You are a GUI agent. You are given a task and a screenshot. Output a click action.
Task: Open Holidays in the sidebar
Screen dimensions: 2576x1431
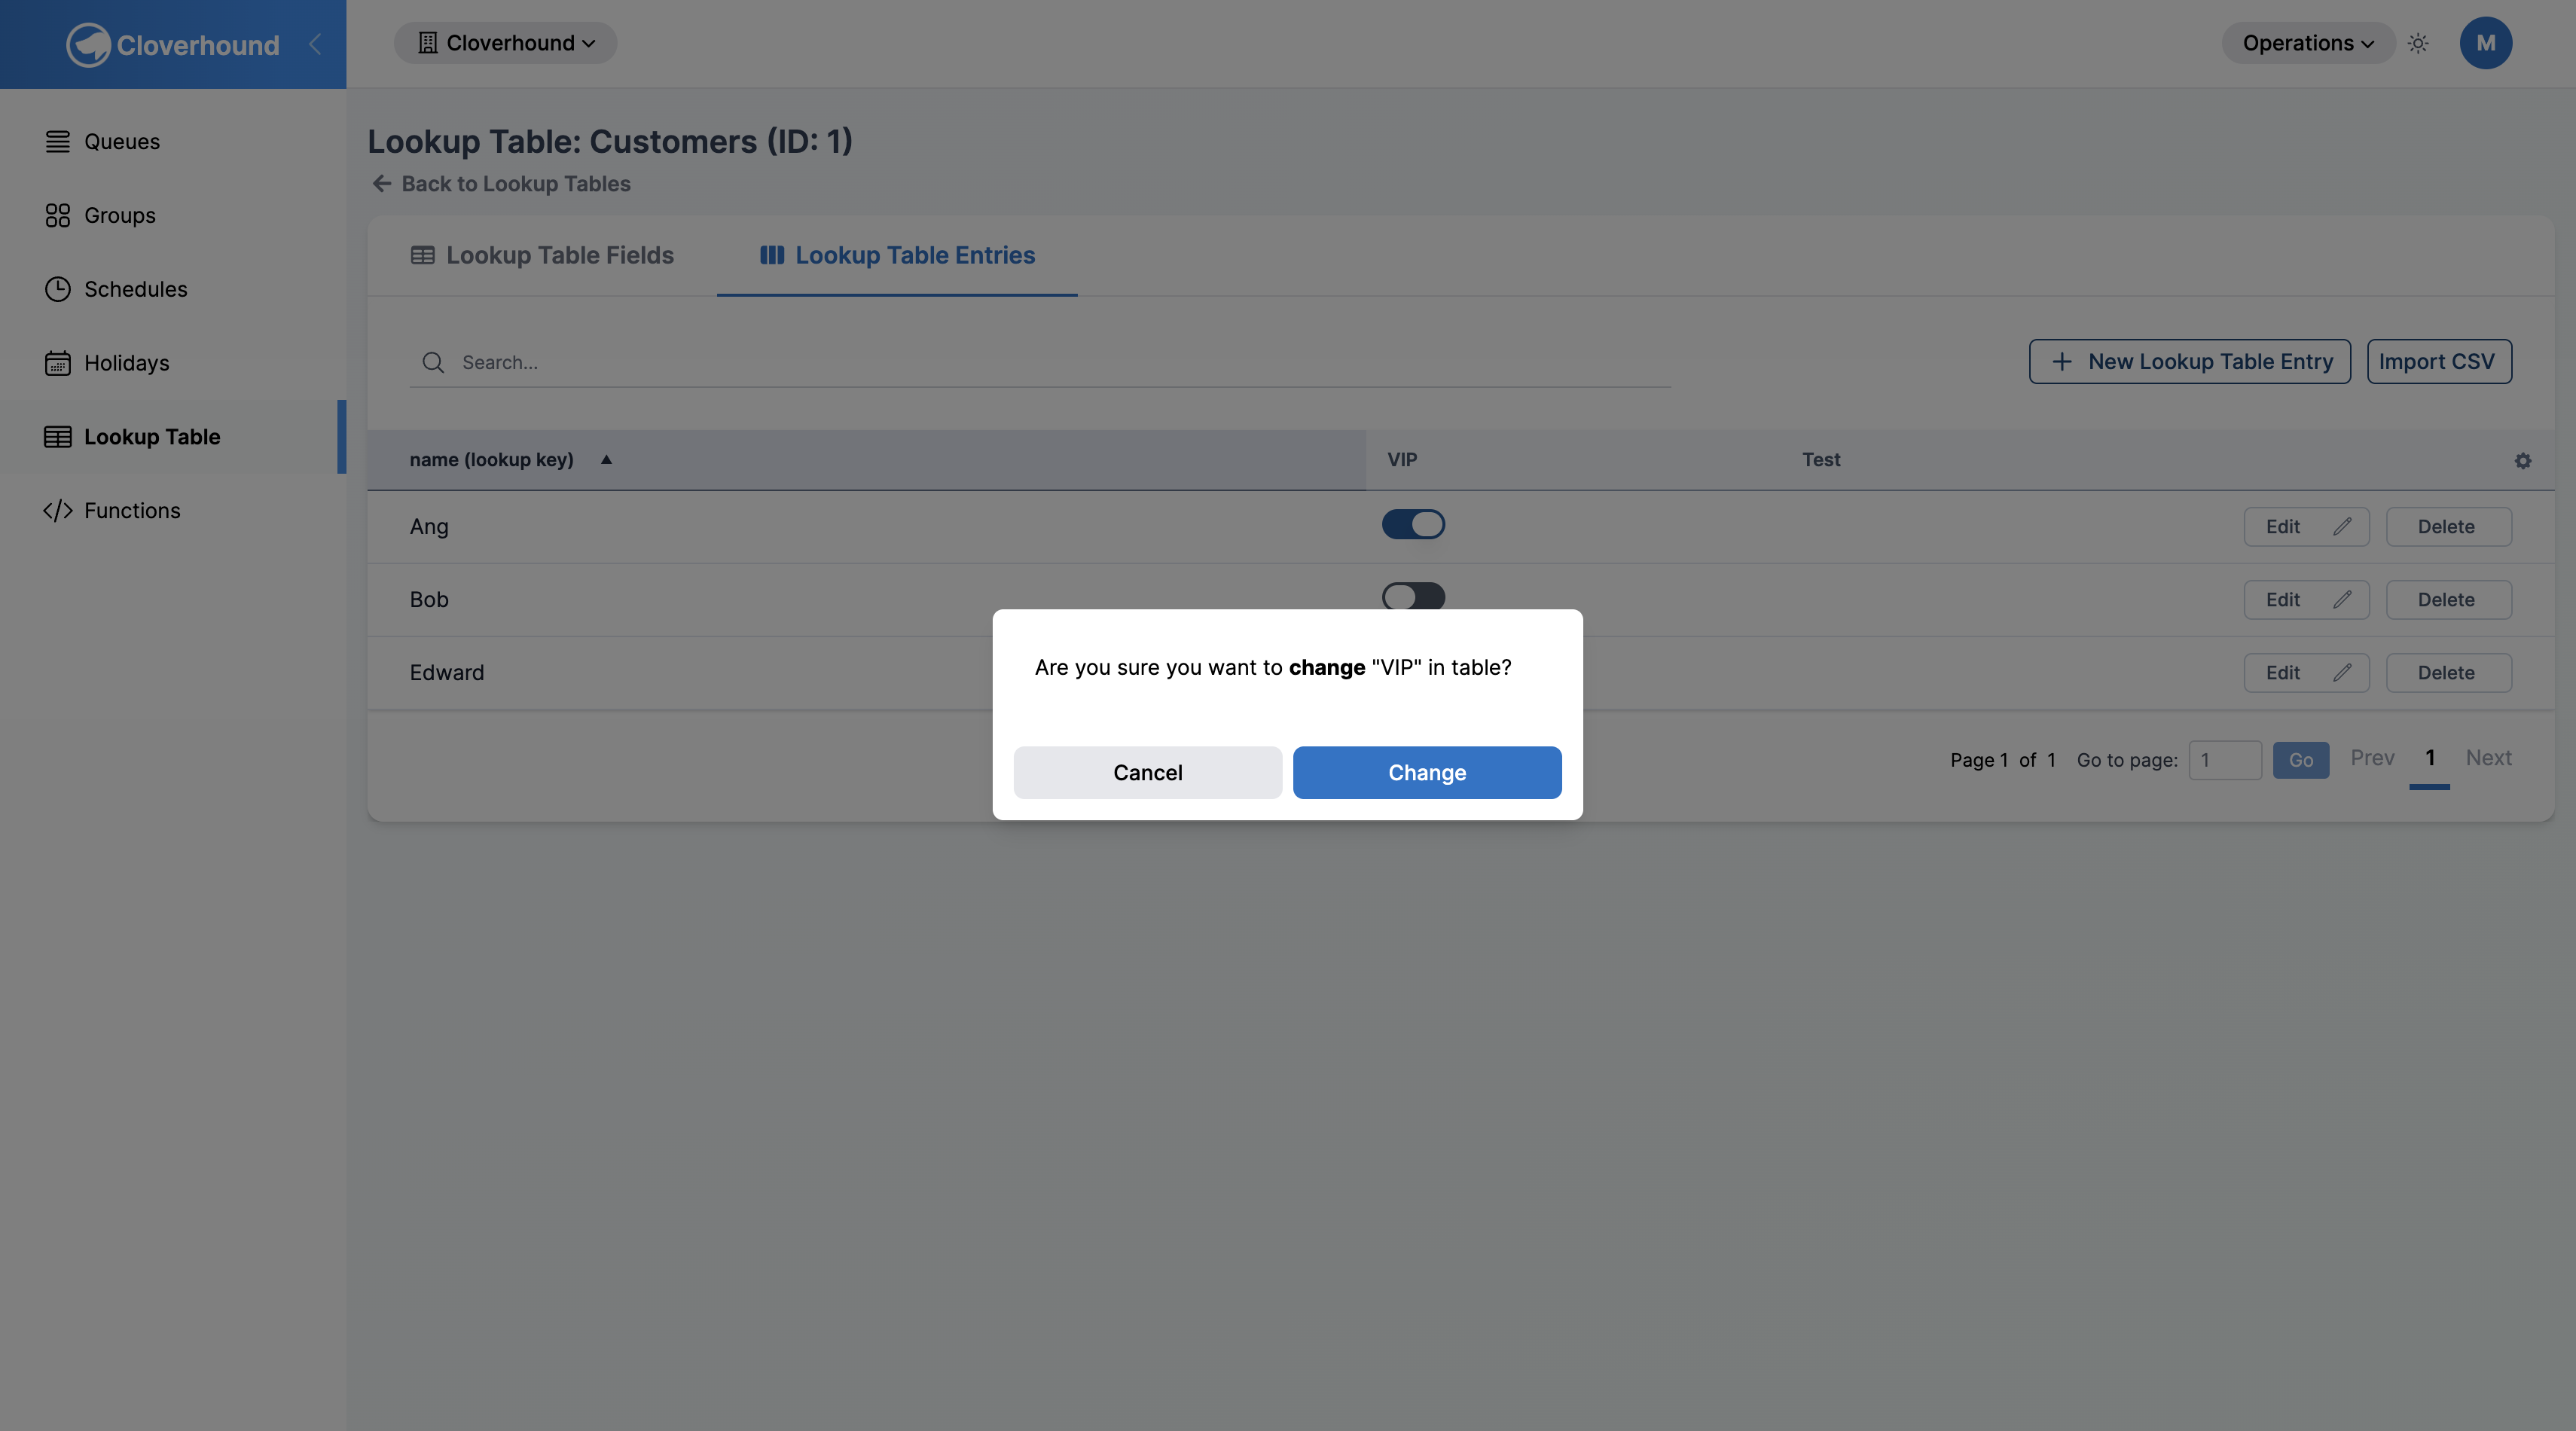pyautogui.click(x=173, y=363)
